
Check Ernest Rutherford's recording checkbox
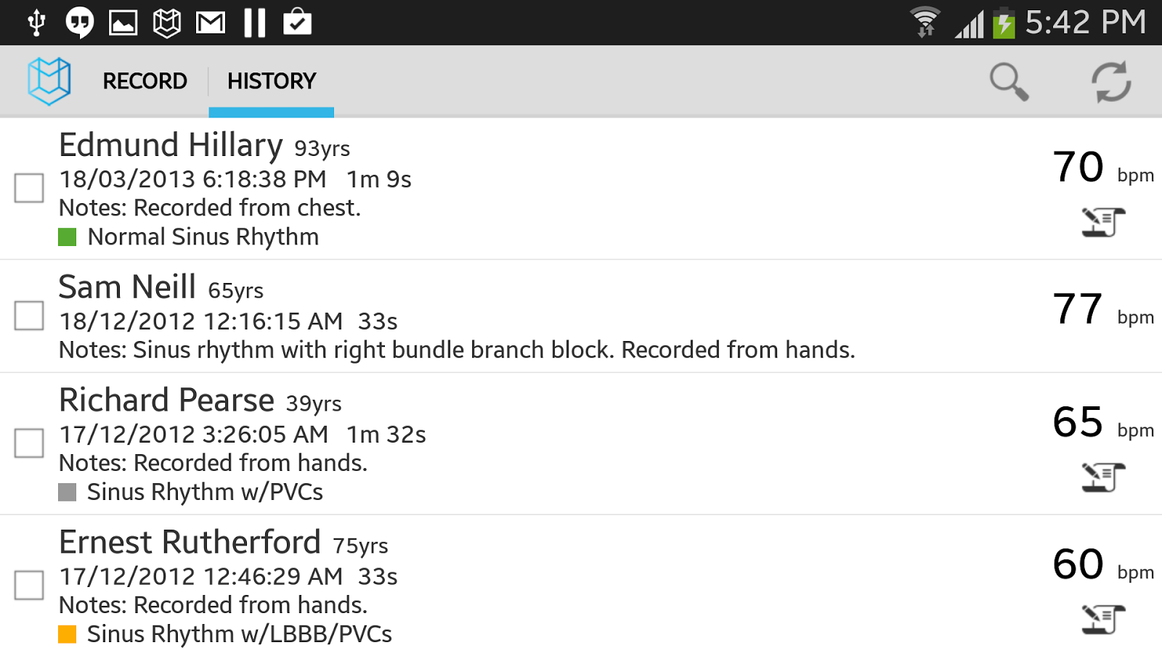29,586
